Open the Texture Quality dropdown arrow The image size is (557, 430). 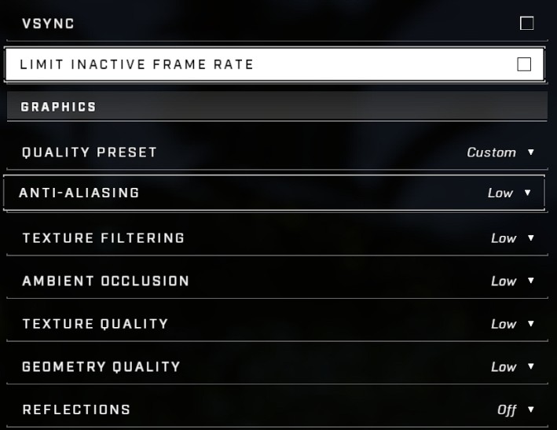point(531,324)
